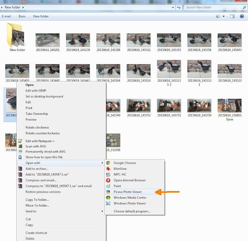This screenshot has height=241, width=248.
Task: Pick the Windows Photo Viewer icon
Action: pos(108,204)
